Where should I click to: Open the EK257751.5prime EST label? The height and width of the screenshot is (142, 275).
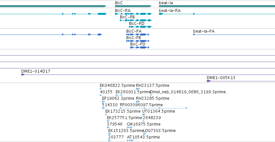[x=124, y=118]
